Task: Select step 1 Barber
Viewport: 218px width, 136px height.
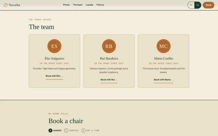Action: [x=55, y=131]
